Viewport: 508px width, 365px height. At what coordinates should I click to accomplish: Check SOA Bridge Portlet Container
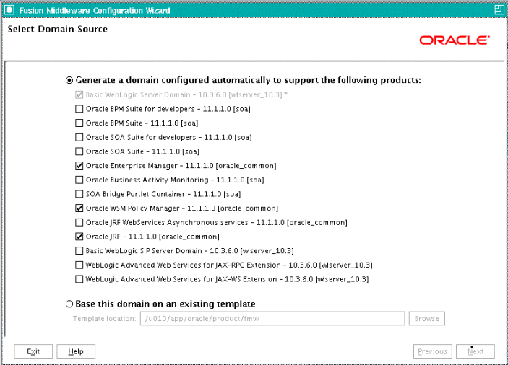[x=79, y=194]
